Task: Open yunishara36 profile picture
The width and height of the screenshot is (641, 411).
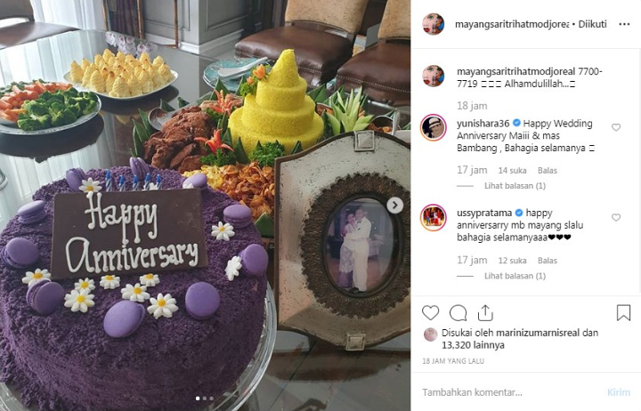Action: click(434, 127)
